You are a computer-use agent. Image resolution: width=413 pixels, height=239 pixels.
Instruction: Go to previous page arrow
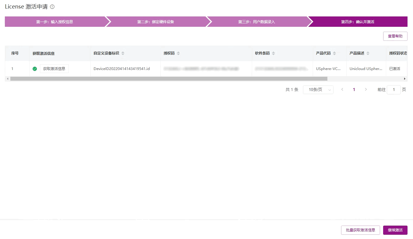(342, 90)
